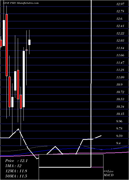Click the last white candlestick near 12.03
129x180 pixels.
pyautogui.click(x=29, y=42)
